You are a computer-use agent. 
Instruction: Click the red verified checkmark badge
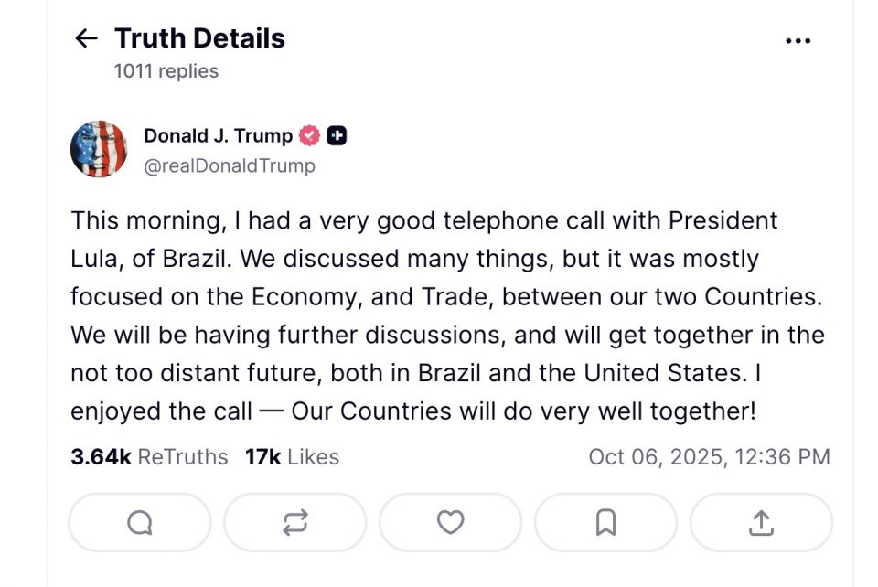310,136
